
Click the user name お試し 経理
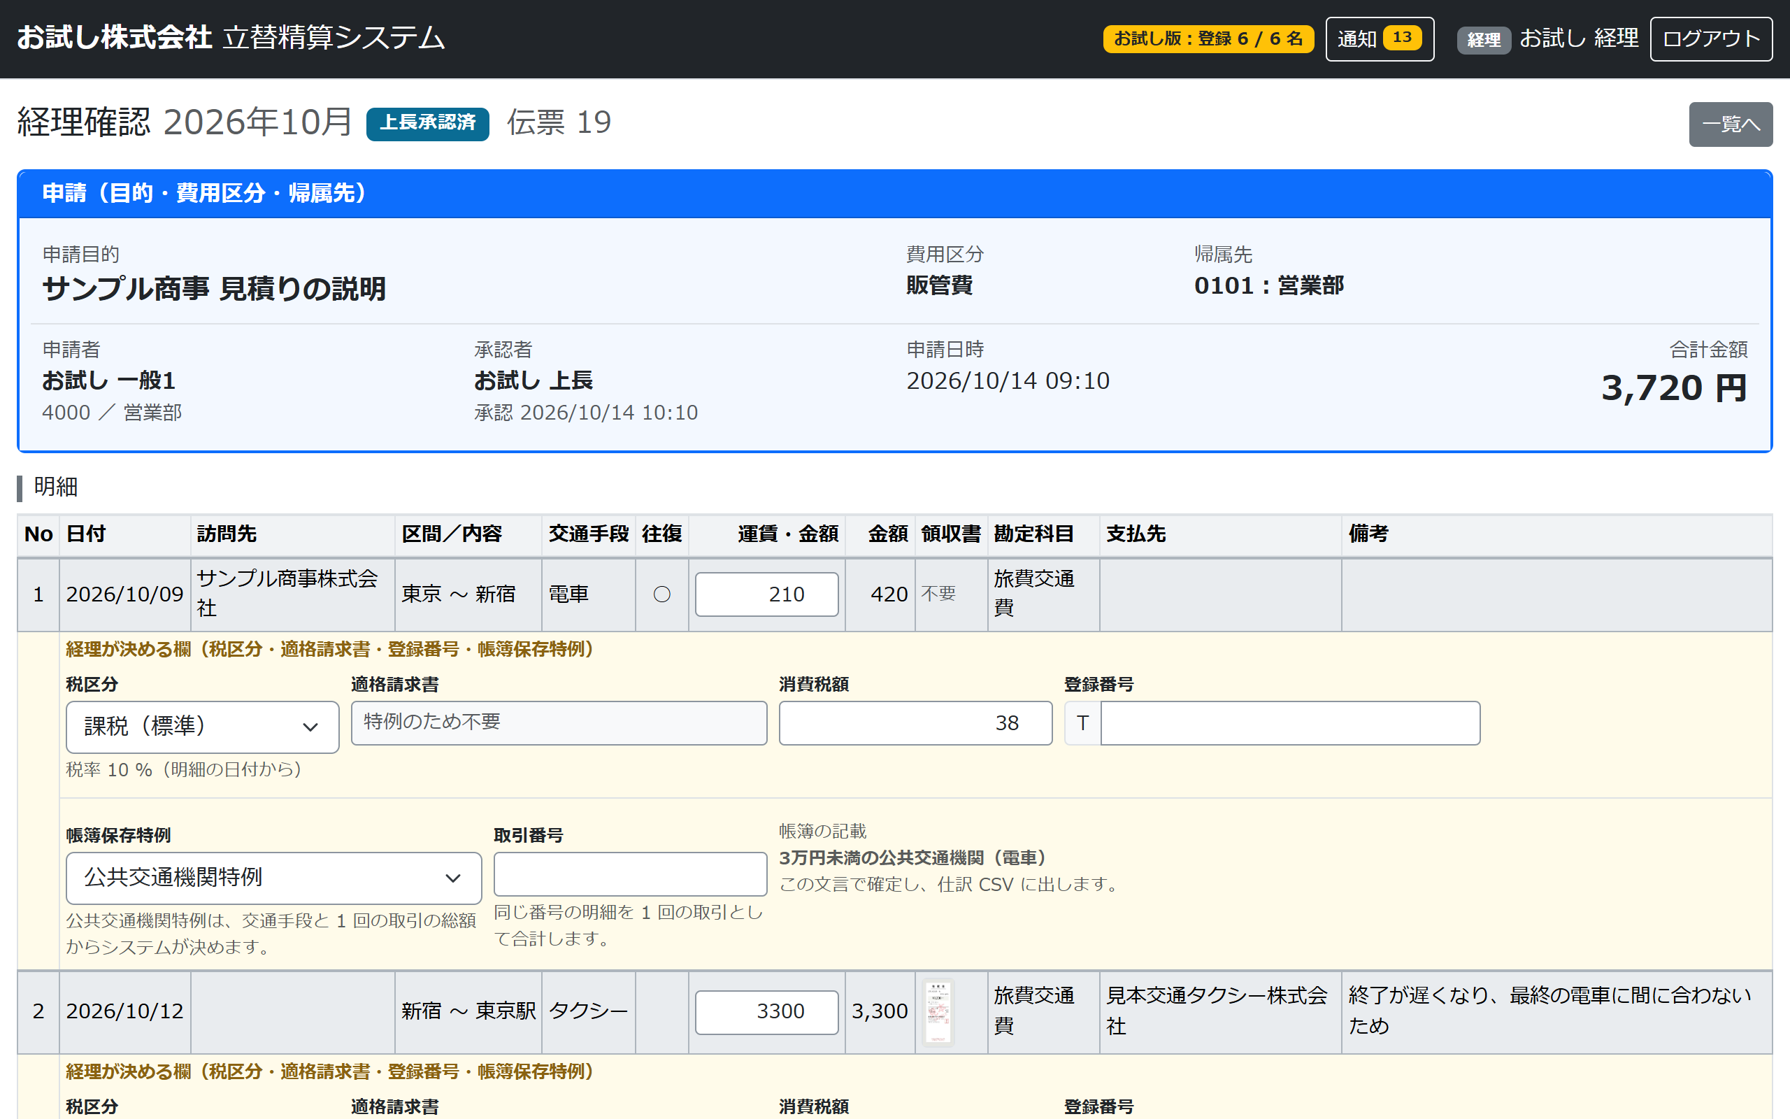pos(1578,38)
